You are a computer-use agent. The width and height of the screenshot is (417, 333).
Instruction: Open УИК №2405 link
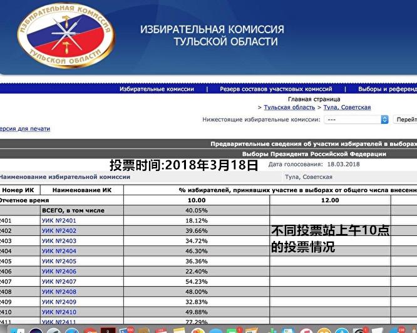tap(59, 261)
